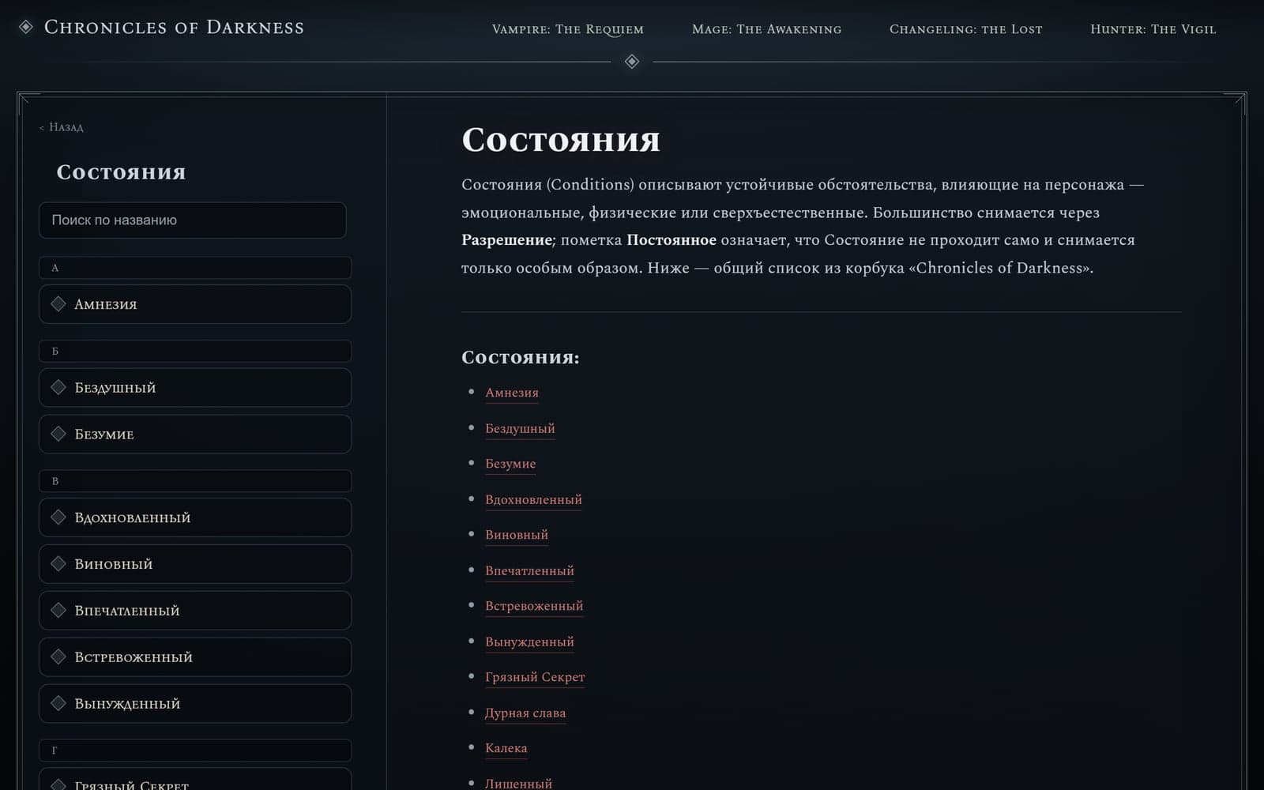Click the diamond icon next to Амнезия
The width and height of the screenshot is (1264, 790).
(58, 304)
